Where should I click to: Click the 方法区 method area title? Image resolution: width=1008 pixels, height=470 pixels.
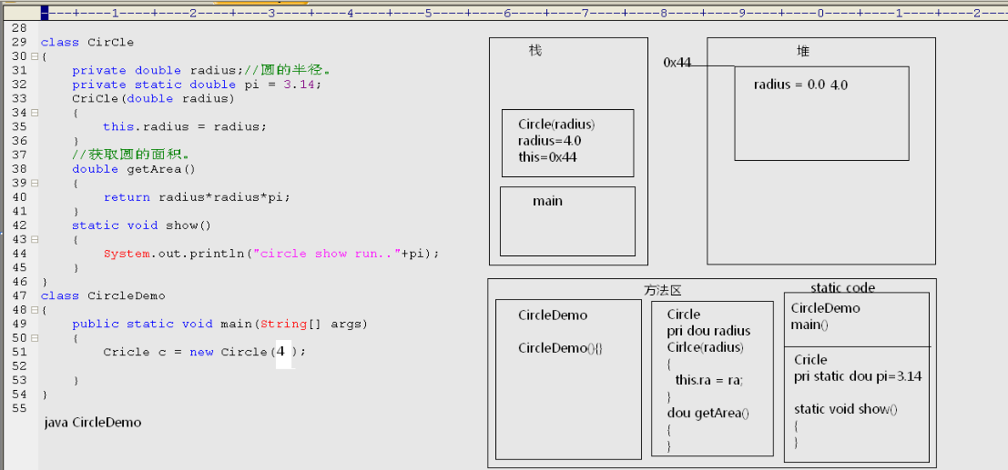pos(663,291)
